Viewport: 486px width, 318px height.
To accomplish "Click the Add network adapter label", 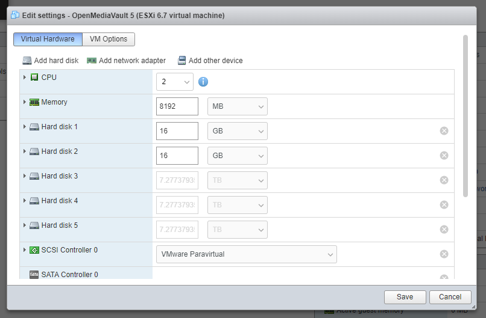I will [132, 61].
